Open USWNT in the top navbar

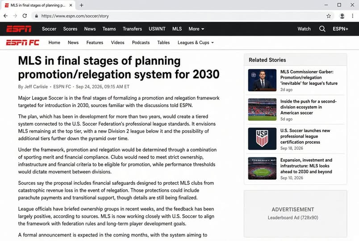point(157,29)
